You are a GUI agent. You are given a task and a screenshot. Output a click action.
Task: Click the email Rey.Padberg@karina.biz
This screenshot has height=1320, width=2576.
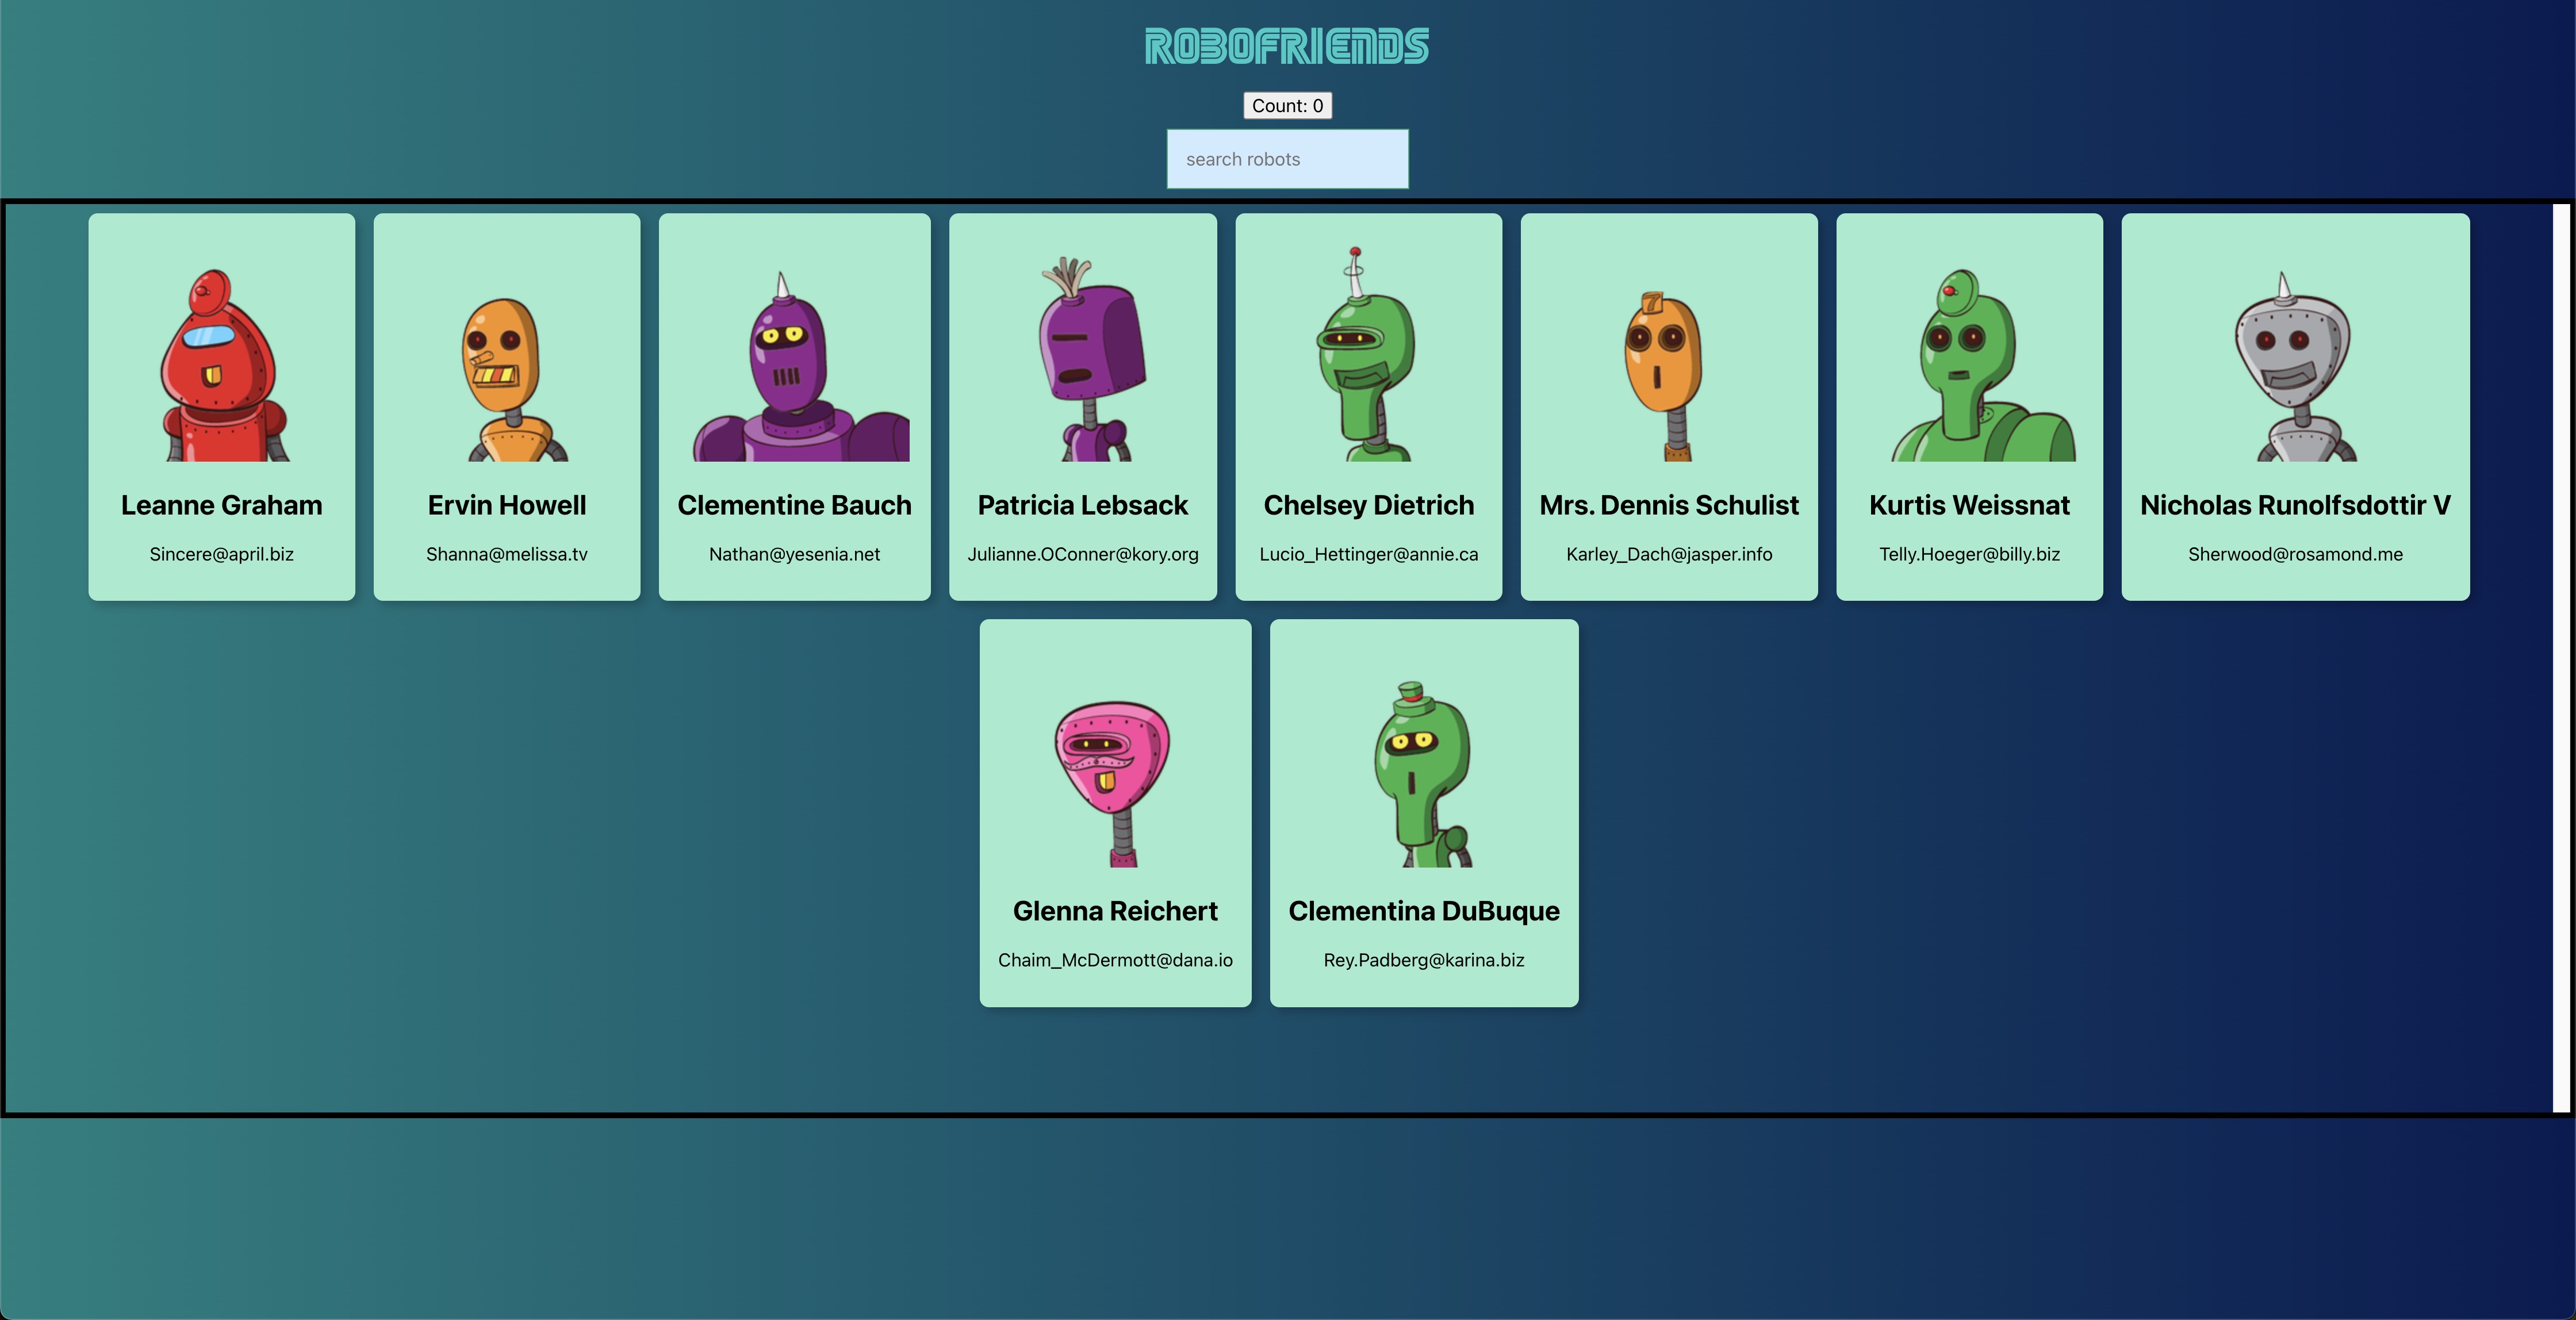click(x=1424, y=960)
